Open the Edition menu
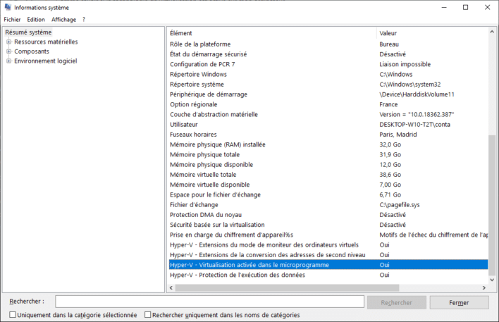 36,20
